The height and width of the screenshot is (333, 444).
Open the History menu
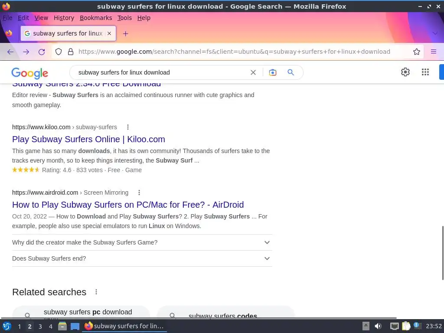coord(64,18)
